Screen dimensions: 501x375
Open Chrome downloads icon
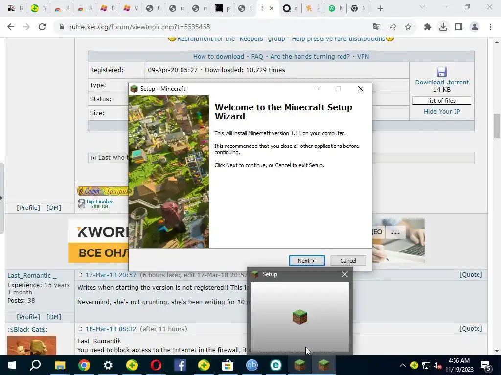443,27
